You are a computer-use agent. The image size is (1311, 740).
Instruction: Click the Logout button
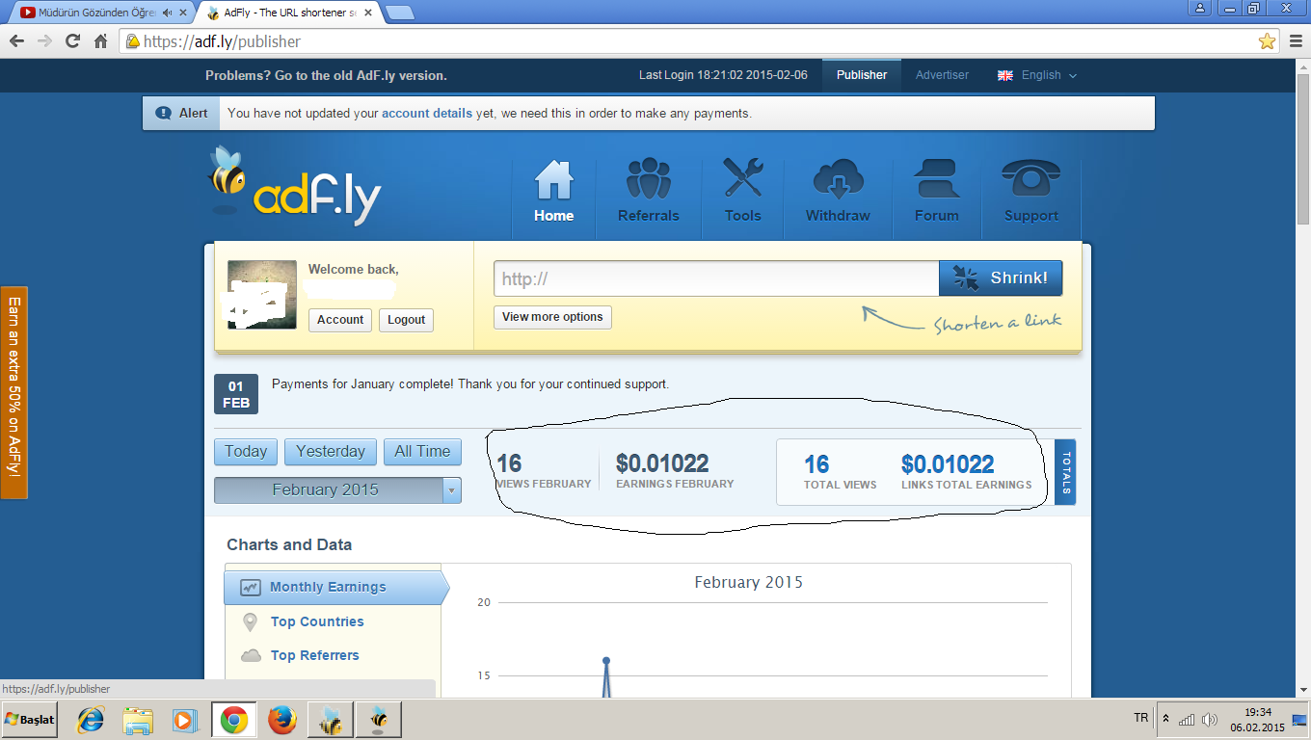tap(406, 320)
